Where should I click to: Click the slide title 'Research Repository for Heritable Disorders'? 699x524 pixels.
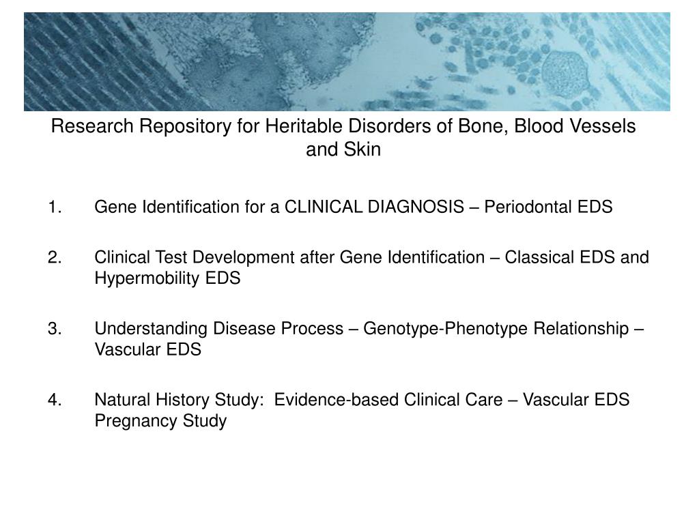click(x=343, y=137)
